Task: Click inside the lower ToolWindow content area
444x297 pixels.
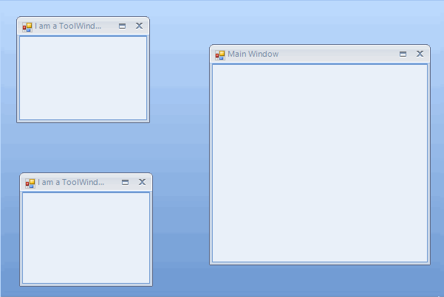Action: [x=86, y=237]
